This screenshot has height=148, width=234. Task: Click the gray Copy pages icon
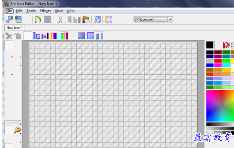[x=69, y=19]
